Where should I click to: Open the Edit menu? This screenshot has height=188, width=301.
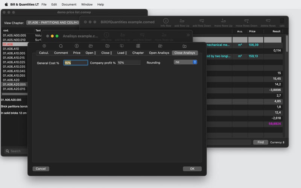tap(54, 5)
